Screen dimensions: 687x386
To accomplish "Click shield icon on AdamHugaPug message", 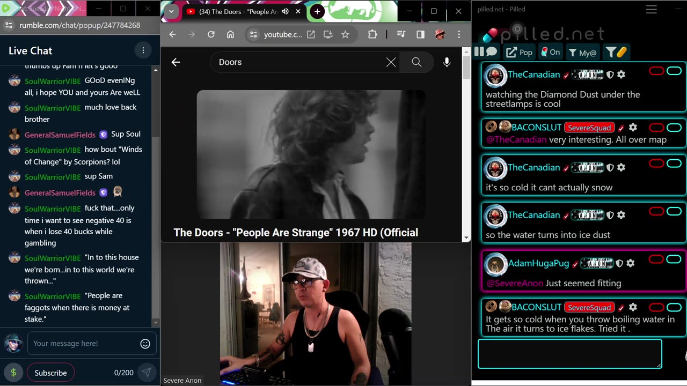I will pos(619,263).
